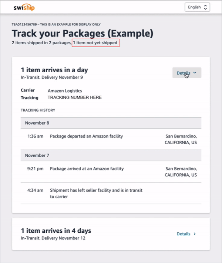Expand Details for the November 12 package
This screenshot has width=222, height=263.
coord(186,234)
